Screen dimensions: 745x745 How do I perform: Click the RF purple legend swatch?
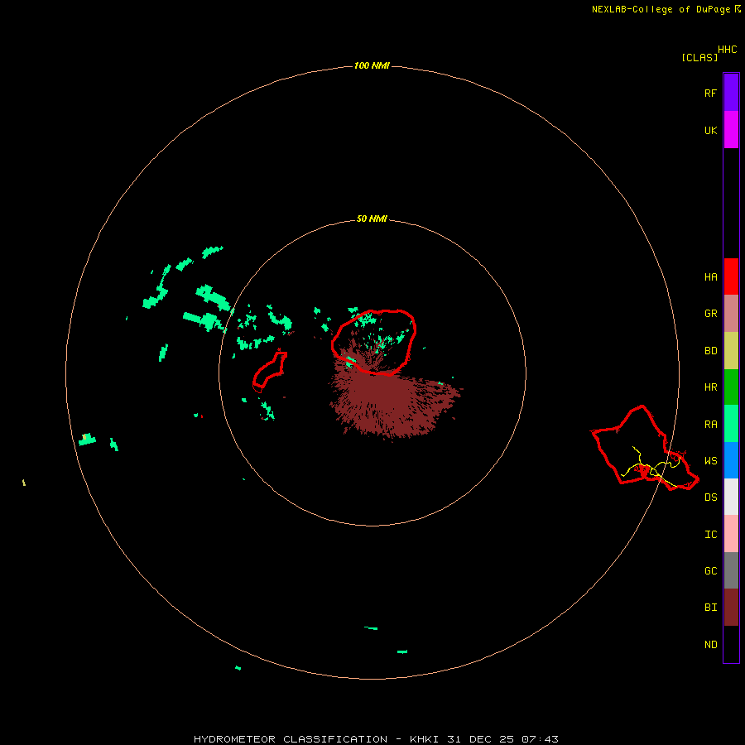pyautogui.click(x=731, y=93)
